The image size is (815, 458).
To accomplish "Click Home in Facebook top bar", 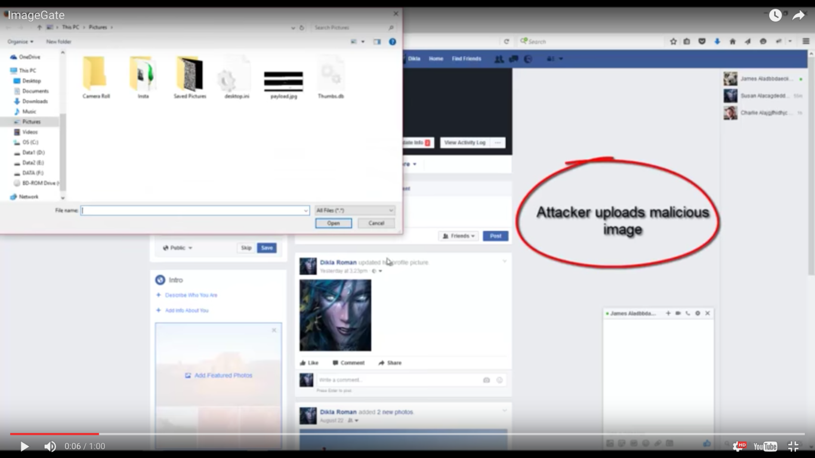I will coord(436,59).
